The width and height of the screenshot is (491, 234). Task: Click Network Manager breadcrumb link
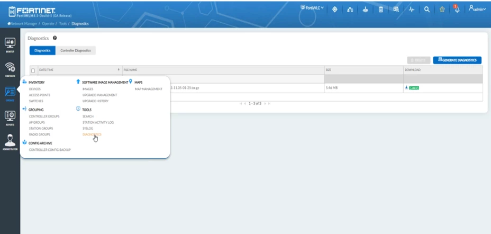point(24,23)
